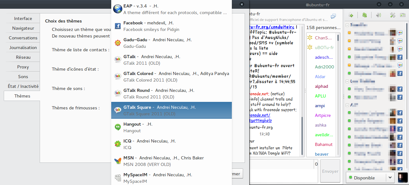The height and width of the screenshot is (185, 409).
Task: Mute sounds with the speaker icon
Action: pyautogui.click(x=378, y=15)
